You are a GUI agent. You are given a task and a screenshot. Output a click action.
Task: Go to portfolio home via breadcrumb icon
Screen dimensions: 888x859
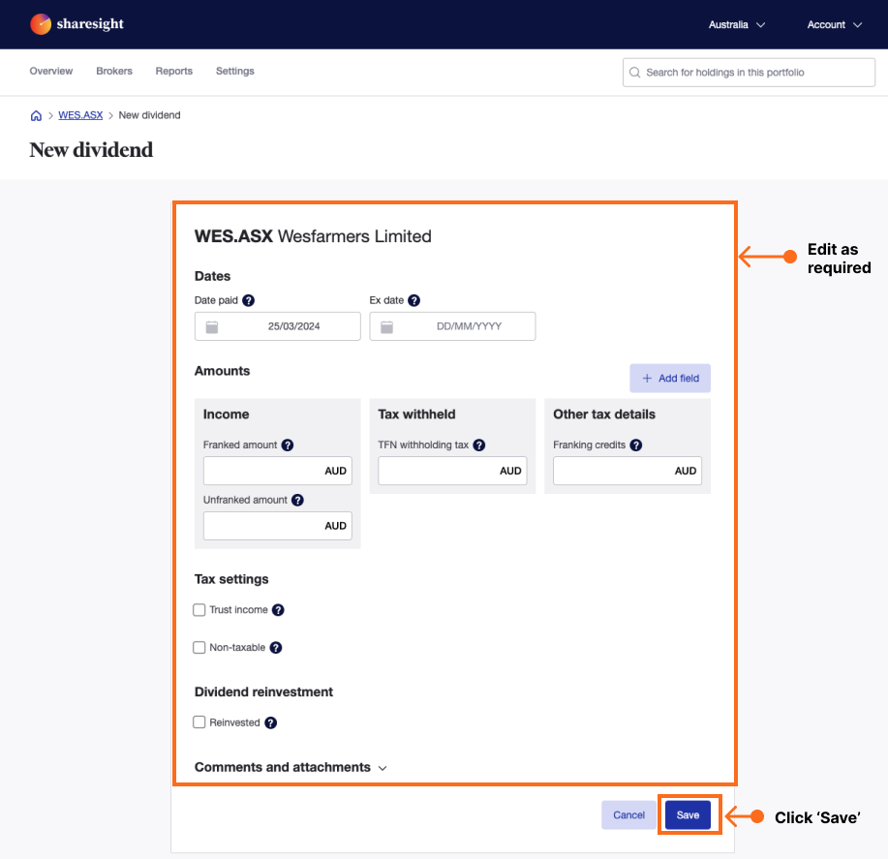(36, 115)
